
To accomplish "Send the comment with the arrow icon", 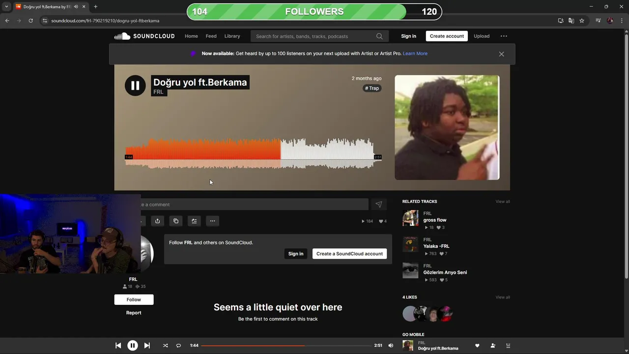I will 378,205.
